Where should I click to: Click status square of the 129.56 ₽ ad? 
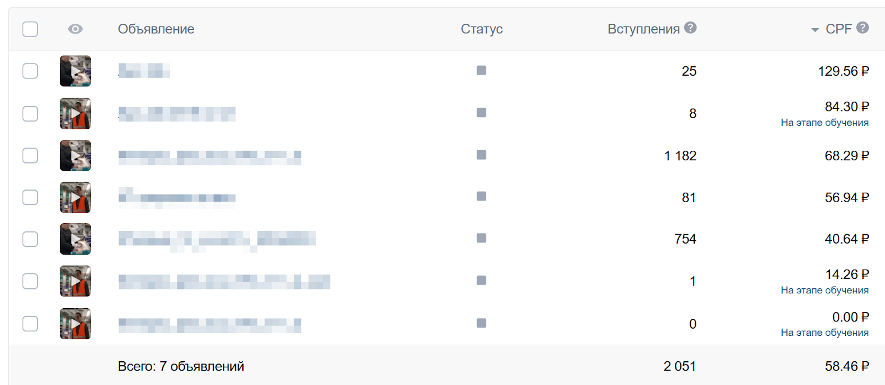481,70
